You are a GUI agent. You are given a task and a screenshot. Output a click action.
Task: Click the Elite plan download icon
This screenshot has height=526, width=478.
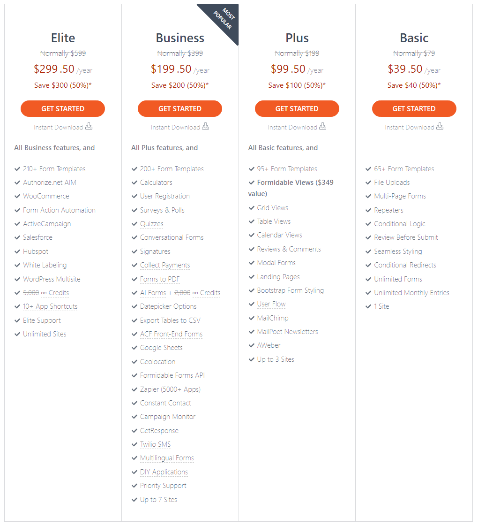click(x=89, y=127)
